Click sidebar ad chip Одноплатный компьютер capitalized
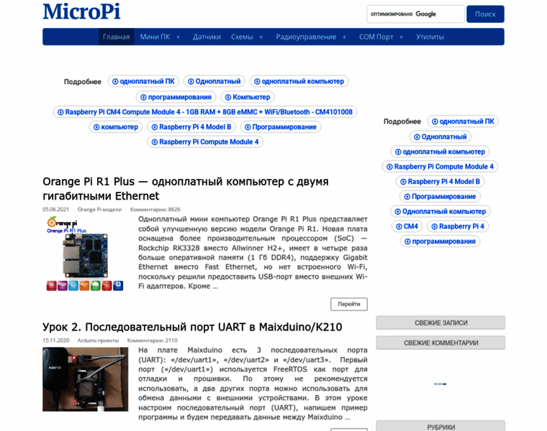This screenshot has width=547, height=431. tap(440, 212)
